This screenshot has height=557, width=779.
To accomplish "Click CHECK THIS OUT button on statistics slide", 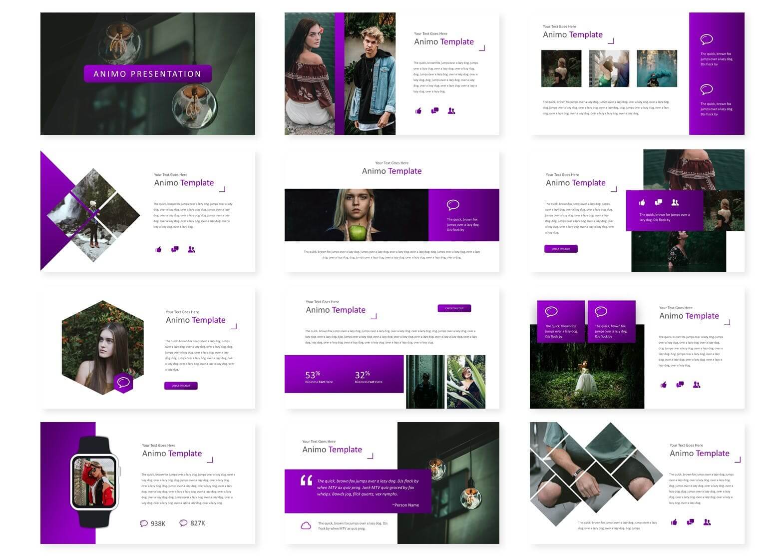I will tap(454, 308).
